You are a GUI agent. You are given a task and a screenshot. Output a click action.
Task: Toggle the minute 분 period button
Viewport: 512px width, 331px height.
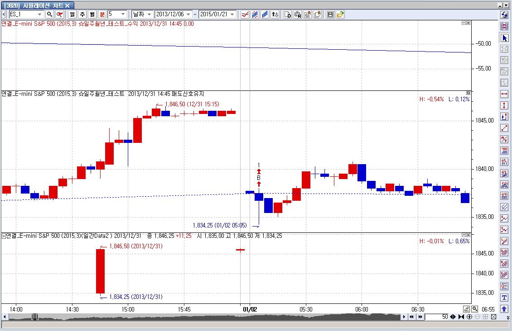102,14
